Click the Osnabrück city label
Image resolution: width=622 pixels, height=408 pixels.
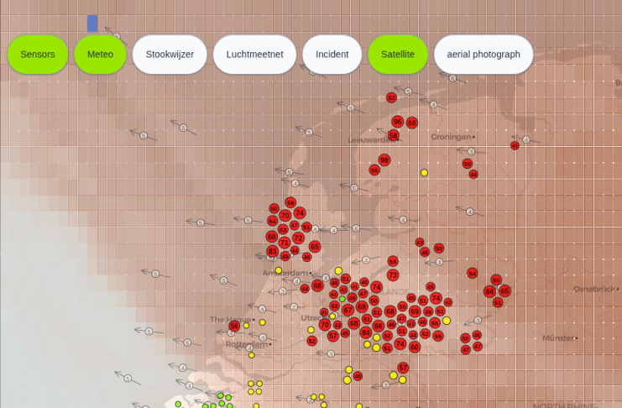click(x=596, y=290)
